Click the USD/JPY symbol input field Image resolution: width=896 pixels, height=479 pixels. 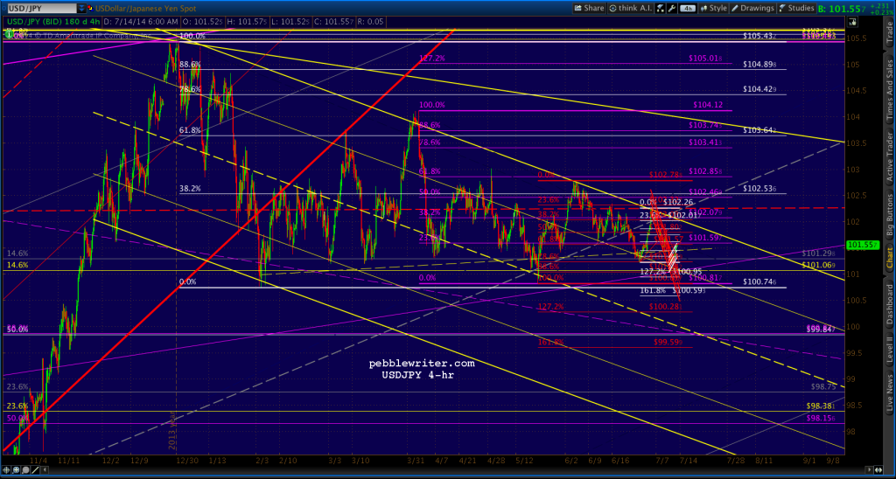click(40, 9)
